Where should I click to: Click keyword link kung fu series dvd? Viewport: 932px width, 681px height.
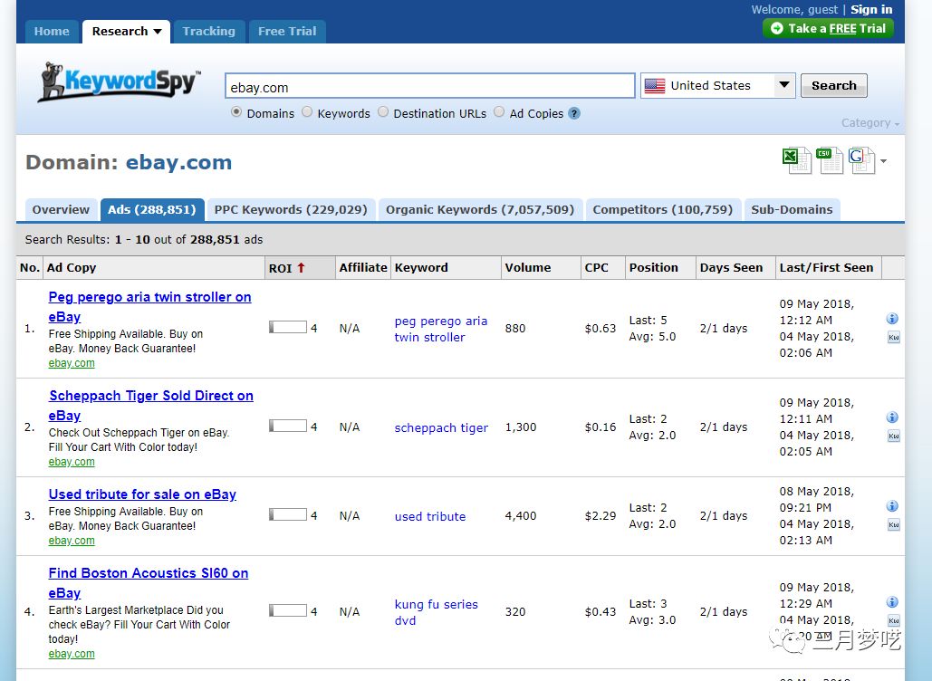coord(436,612)
